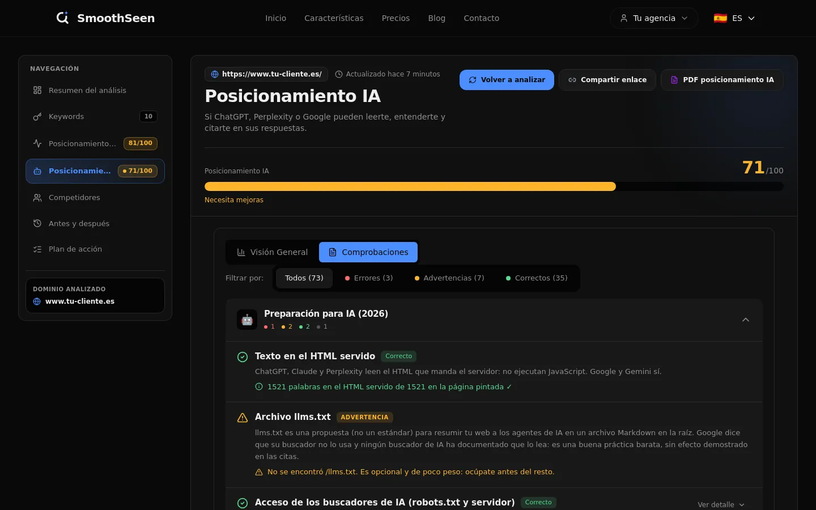816x510 pixels.
Task: Click the SmoothSeen logo icon
Action: click(x=62, y=18)
